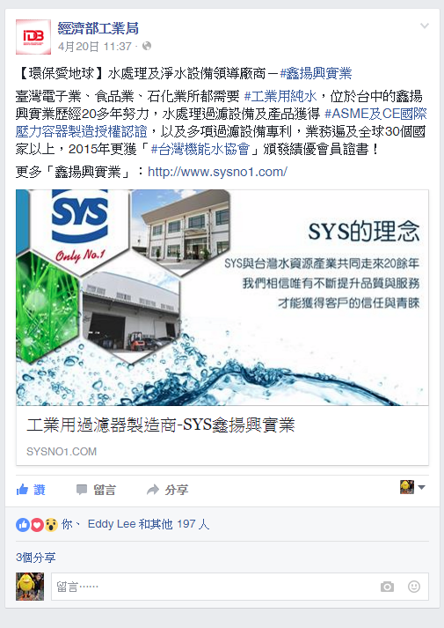
Task: Expand the post-as identity dropdown arrow
Action: pos(422,487)
